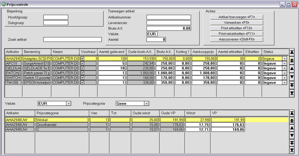Click the Aantal etiketten column header

230,52
